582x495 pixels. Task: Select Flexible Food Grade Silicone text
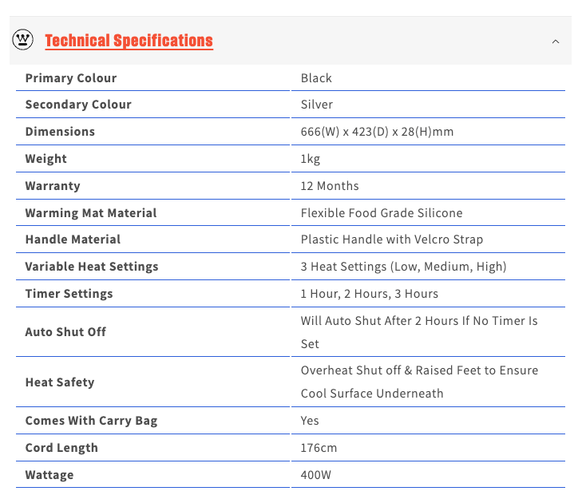pyautogui.click(x=382, y=213)
